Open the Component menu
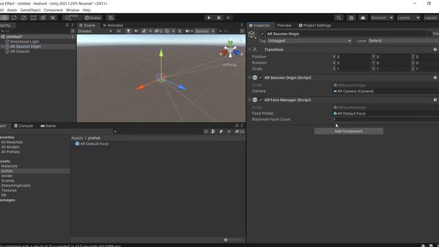This screenshot has width=439, height=247. tap(54, 10)
